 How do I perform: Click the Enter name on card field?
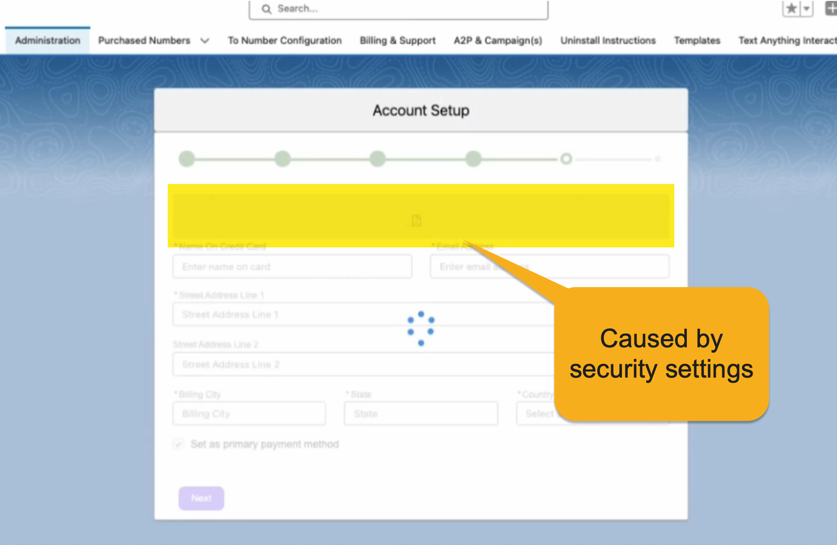(292, 267)
